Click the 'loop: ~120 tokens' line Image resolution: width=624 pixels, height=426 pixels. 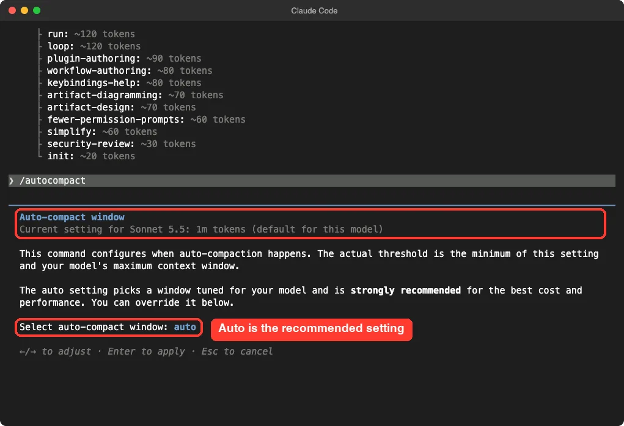click(94, 46)
